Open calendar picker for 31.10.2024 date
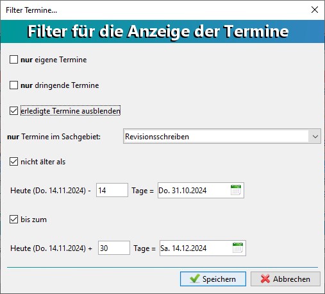 [x=236, y=190]
